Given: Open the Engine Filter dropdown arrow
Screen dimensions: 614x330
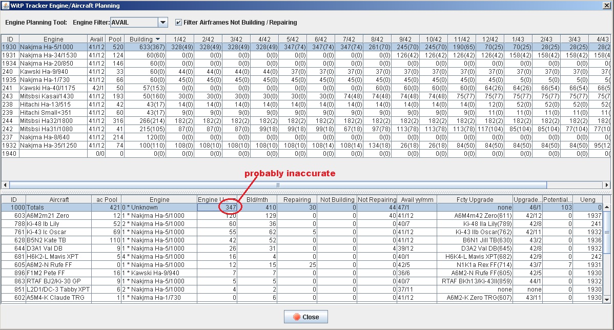Looking at the screenshot, I should pyautogui.click(x=163, y=23).
